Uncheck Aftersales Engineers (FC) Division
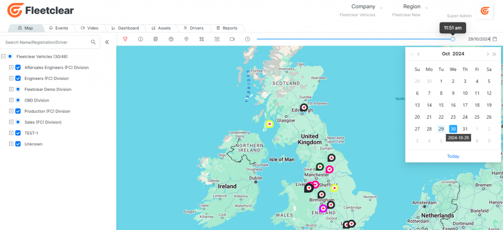Screen dimensions: 503x230 [18, 68]
